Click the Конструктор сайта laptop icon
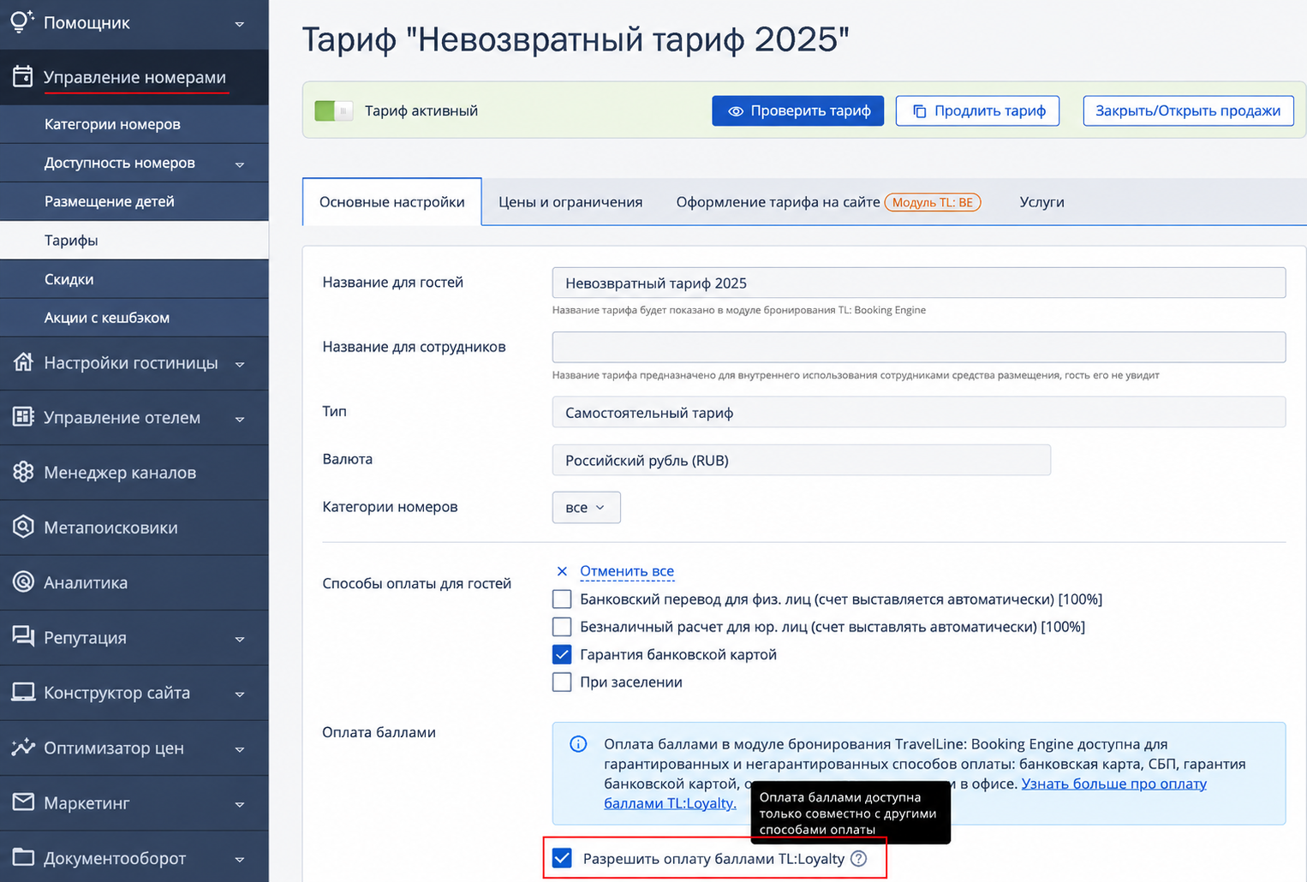This screenshot has height=882, width=1307. point(23,692)
